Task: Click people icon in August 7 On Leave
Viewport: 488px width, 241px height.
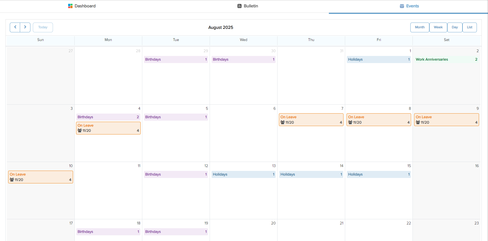Action: coord(283,123)
